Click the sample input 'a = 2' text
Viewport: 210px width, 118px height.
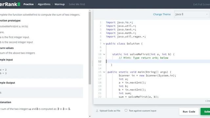tap(3, 70)
